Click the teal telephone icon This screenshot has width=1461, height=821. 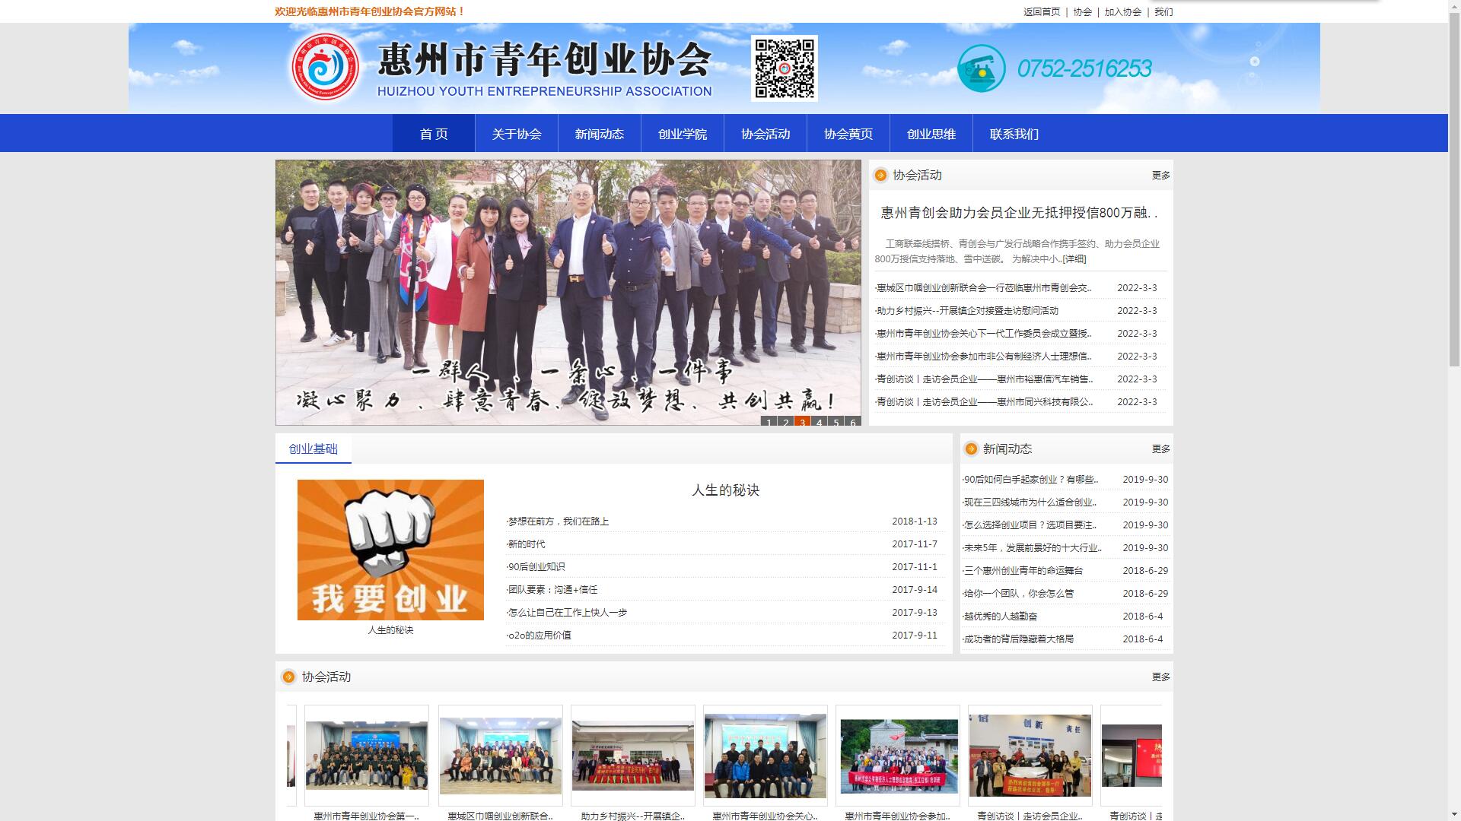981,68
